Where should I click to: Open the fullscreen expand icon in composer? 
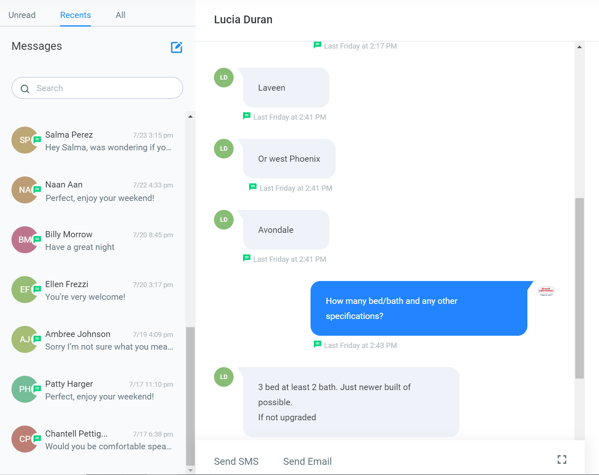(x=562, y=459)
